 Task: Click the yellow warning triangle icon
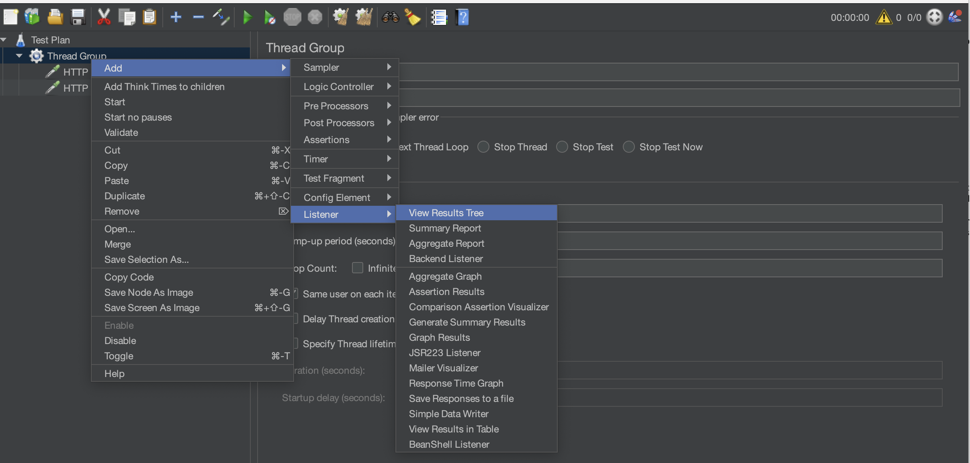884,17
